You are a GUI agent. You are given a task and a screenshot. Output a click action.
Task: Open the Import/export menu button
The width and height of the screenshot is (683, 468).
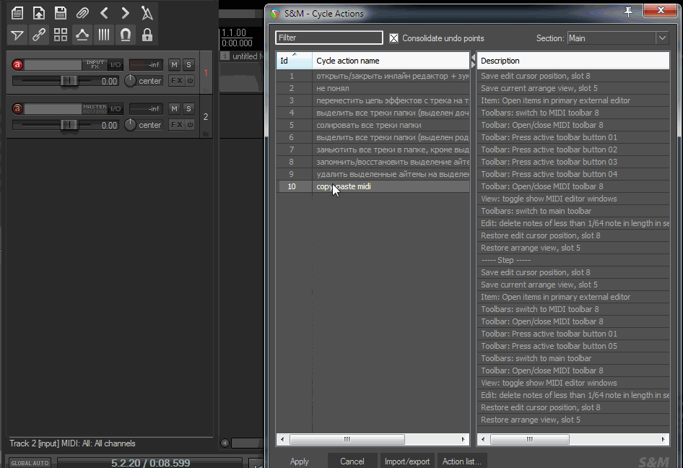point(406,461)
